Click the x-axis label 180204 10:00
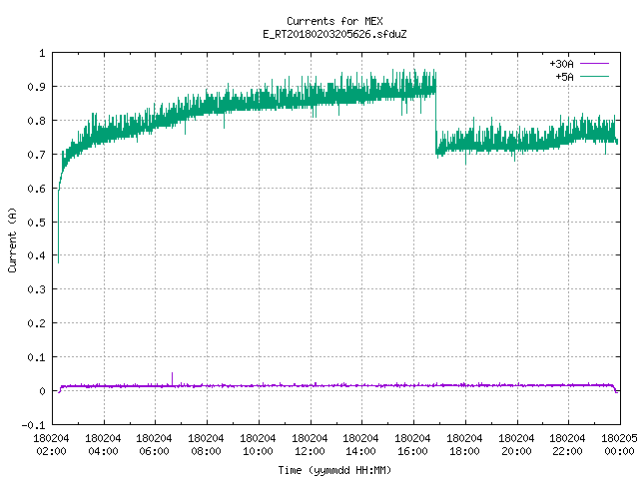This screenshot has height=479, width=639. pyautogui.click(x=258, y=445)
